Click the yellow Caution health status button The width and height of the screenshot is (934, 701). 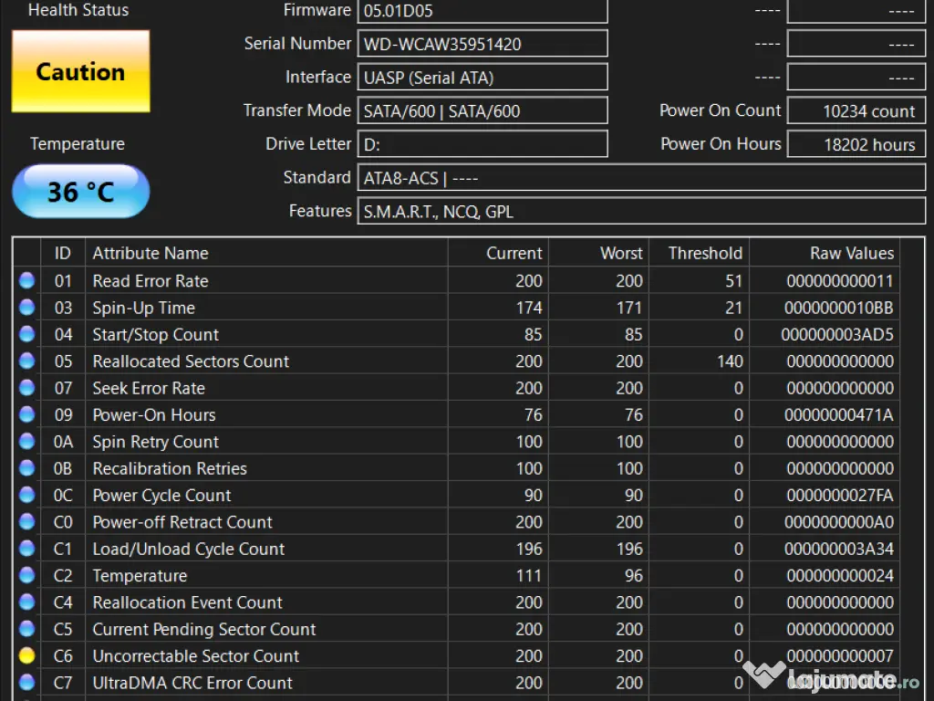click(80, 71)
